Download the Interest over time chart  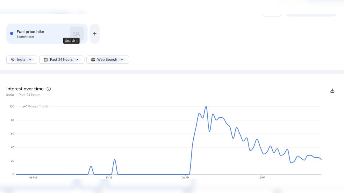[x=332, y=91]
